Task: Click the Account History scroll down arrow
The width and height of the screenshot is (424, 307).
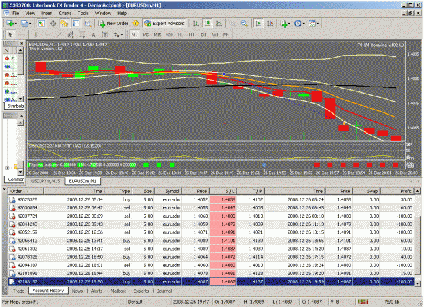Action: pyautogui.click(x=417, y=283)
